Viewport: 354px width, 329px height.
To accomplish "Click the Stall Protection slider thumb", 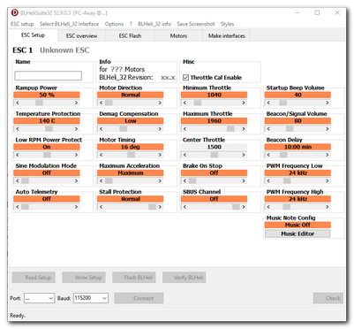I will click(x=152, y=207).
